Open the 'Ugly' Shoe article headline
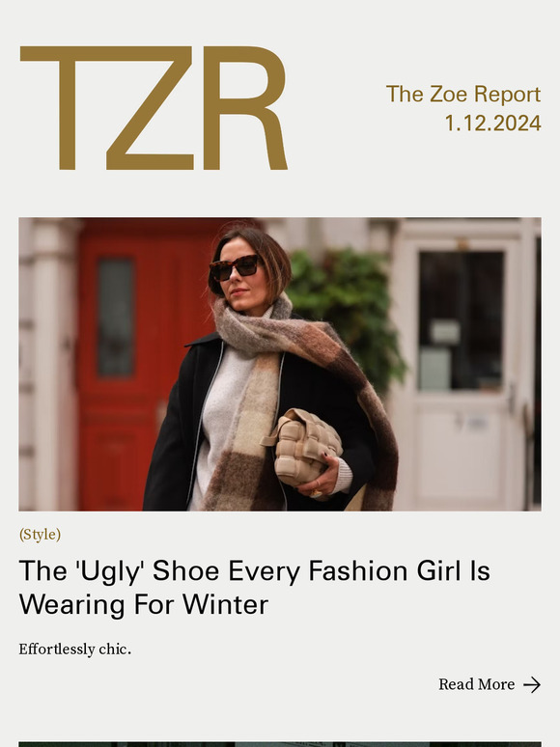 (x=254, y=588)
